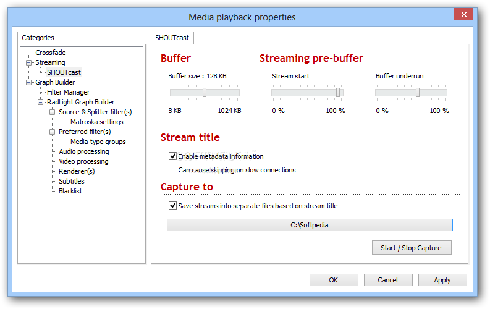Select Audio processing category
The image size is (490, 309).
tap(84, 151)
